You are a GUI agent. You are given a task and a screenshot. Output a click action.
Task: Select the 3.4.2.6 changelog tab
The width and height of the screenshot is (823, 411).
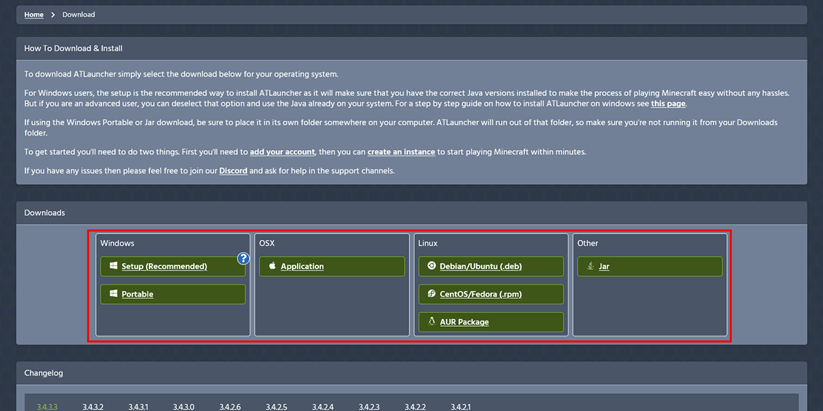(230, 407)
